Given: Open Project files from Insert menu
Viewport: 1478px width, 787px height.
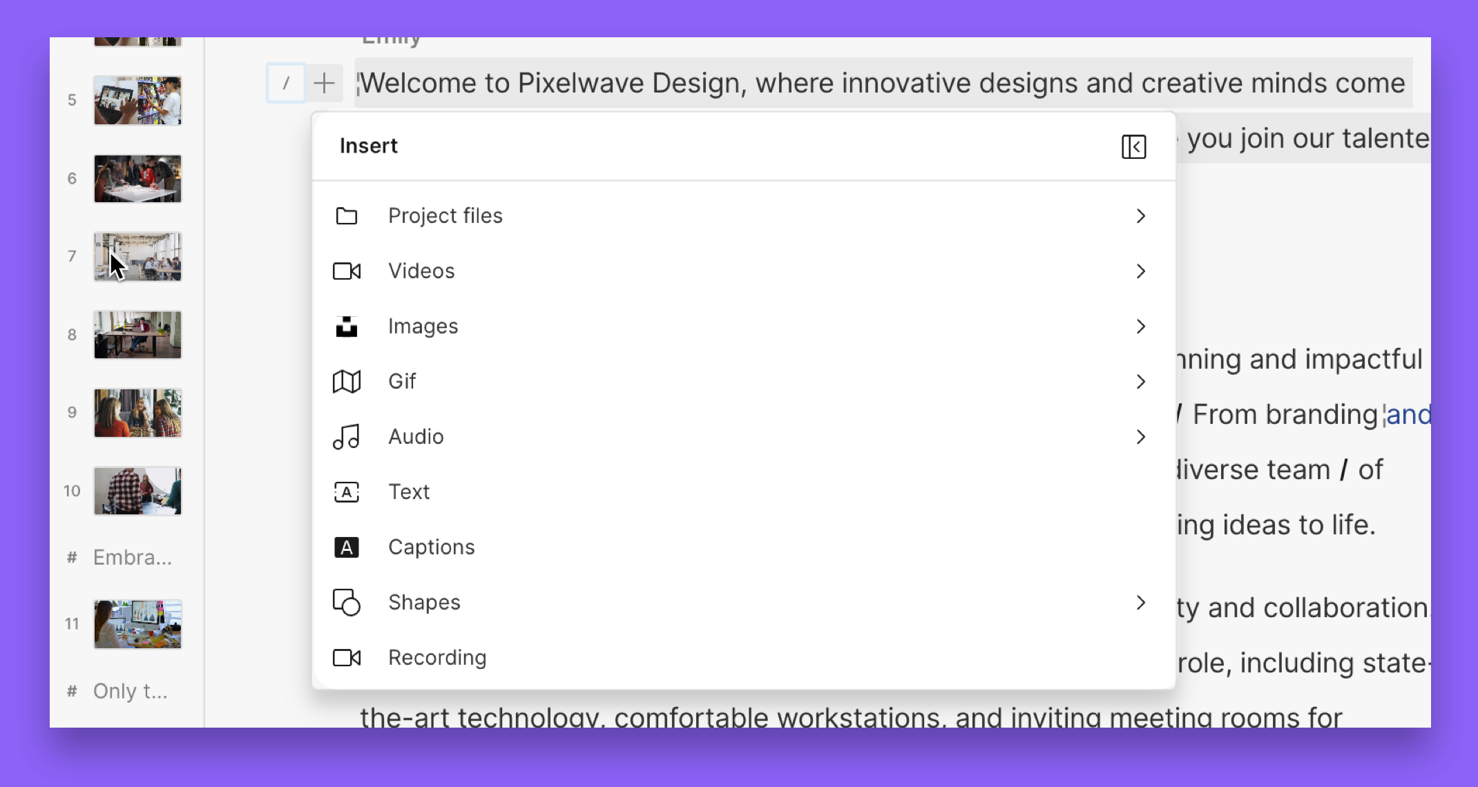Looking at the screenshot, I should coord(744,216).
